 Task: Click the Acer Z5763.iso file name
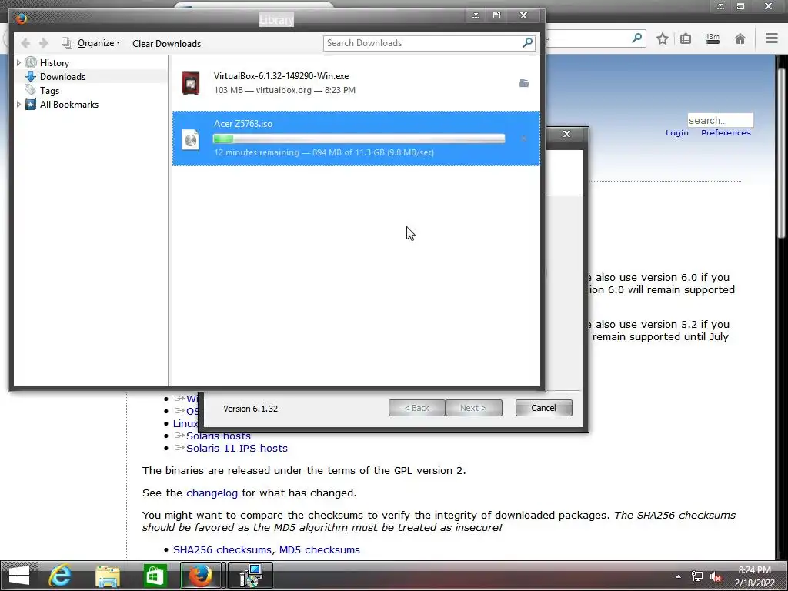click(x=243, y=124)
